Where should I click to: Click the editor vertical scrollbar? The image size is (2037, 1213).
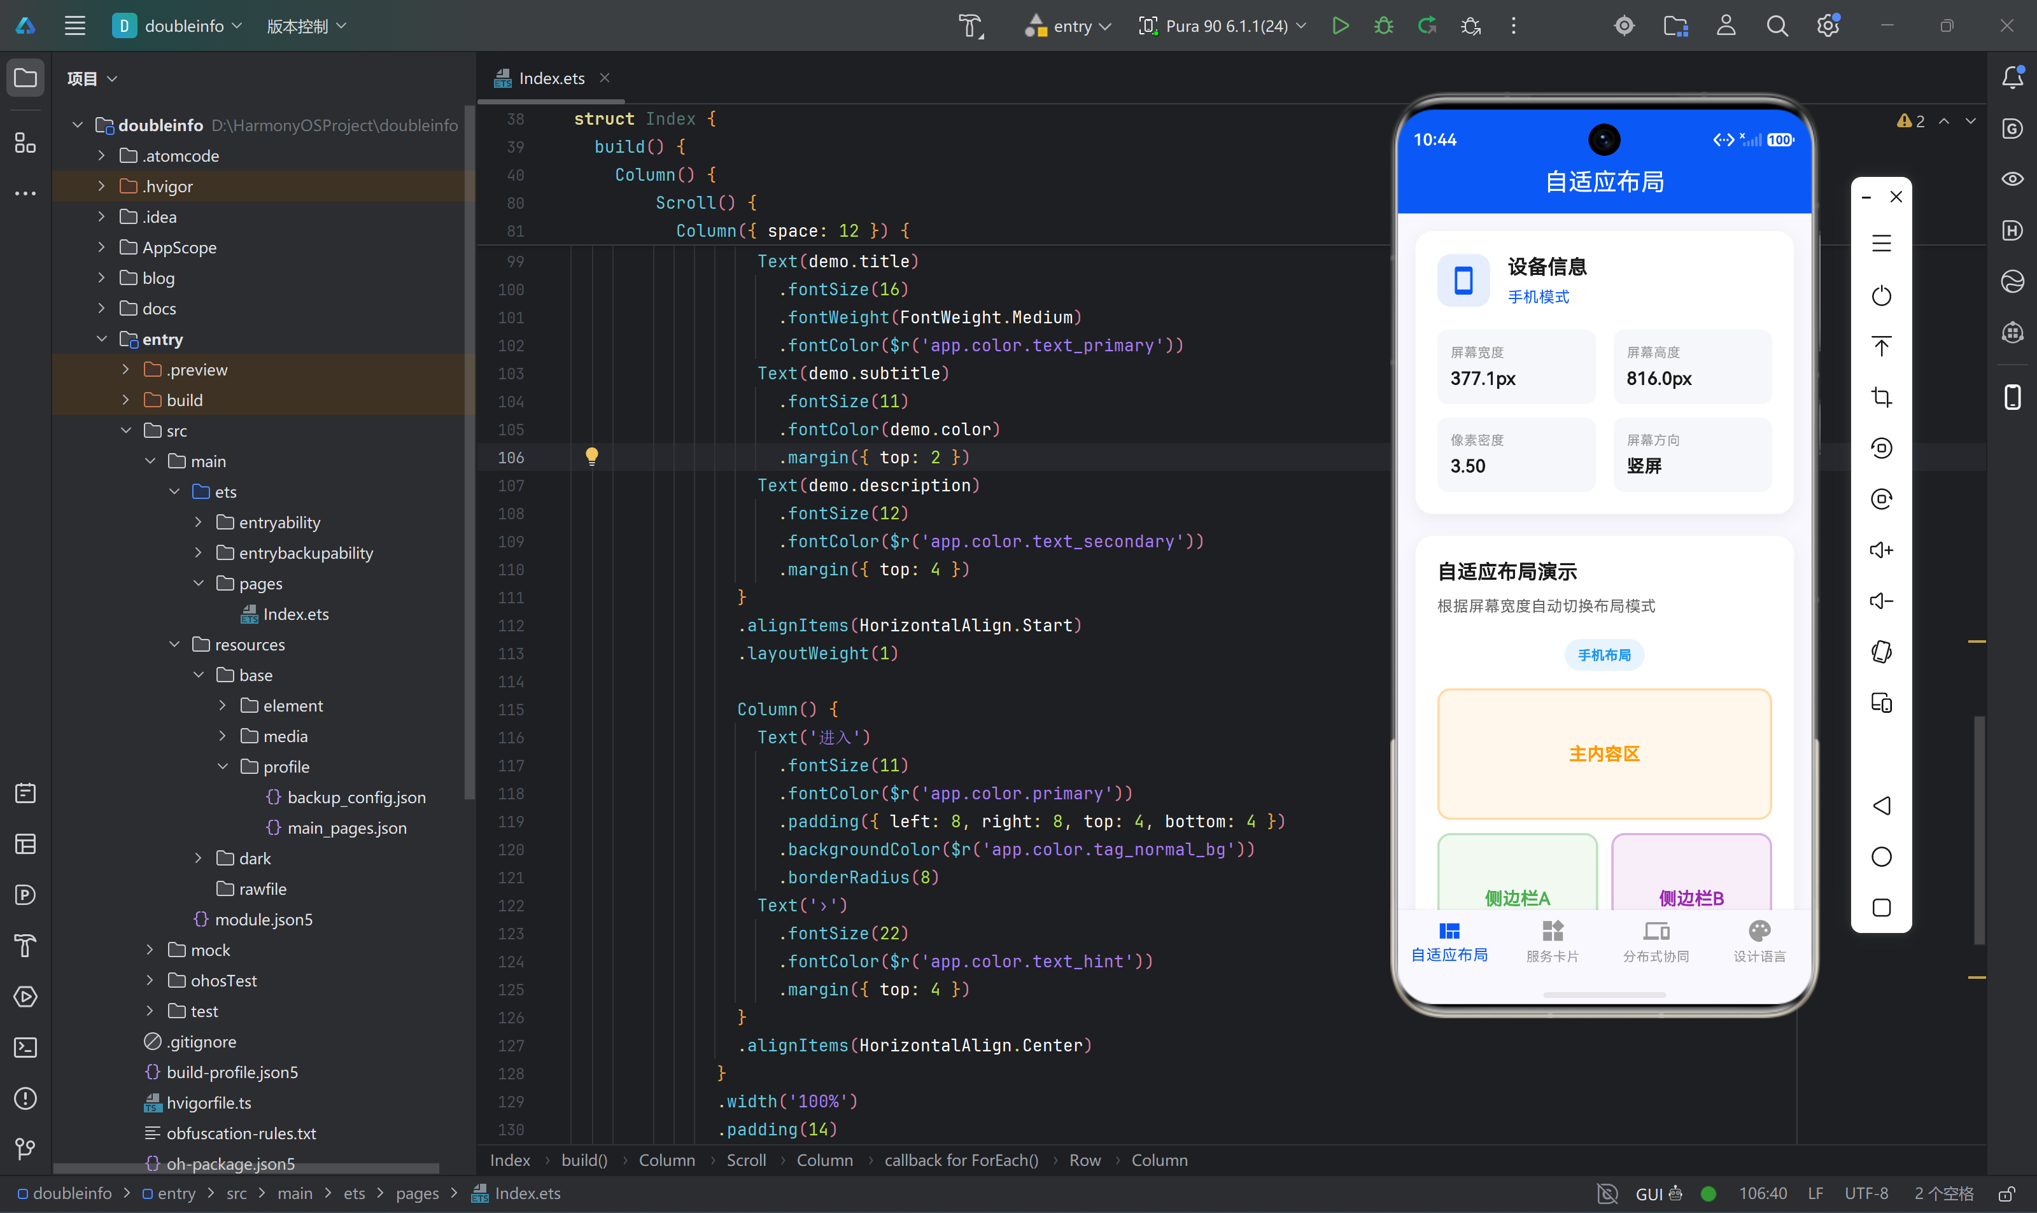[1980, 830]
